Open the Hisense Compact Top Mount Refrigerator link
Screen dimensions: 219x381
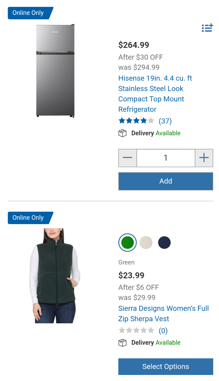click(155, 94)
